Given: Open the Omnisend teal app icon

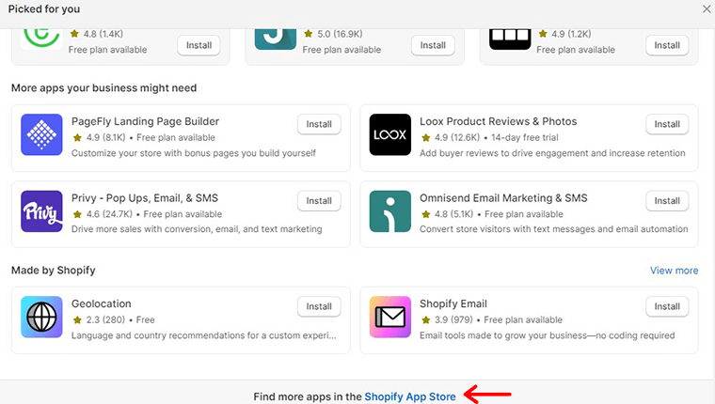Looking at the screenshot, I should coord(389,211).
